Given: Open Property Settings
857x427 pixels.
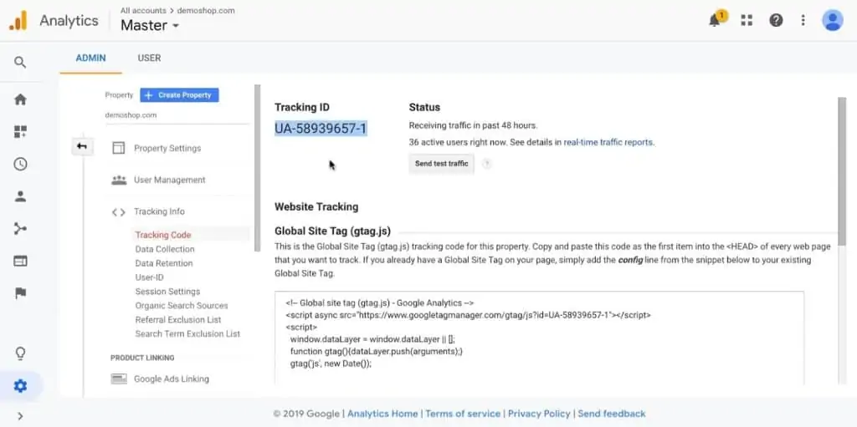Looking at the screenshot, I should [167, 148].
